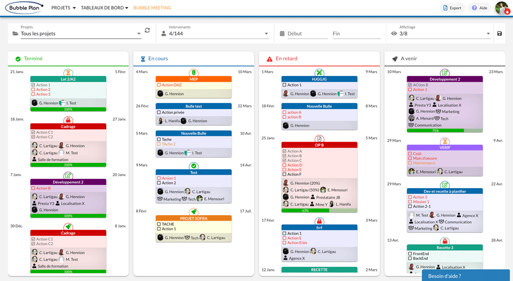Click the A venir rocket header icon
This screenshot has width=513, height=281.
pyautogui.click(x=395, y=59)
